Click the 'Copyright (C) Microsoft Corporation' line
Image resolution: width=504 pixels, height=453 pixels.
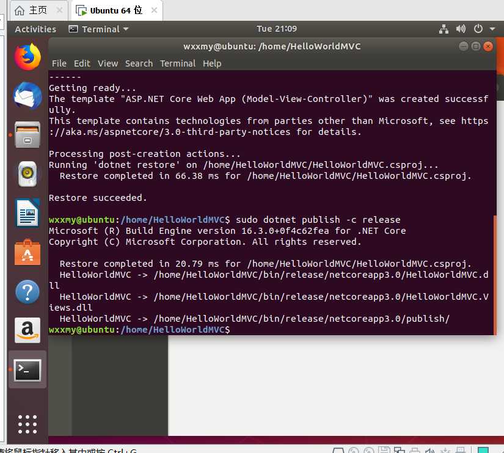click(205, 242)
